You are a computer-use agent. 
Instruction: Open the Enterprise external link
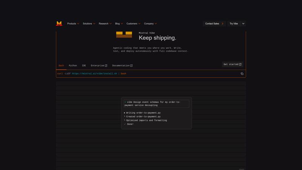click(99, 66)
